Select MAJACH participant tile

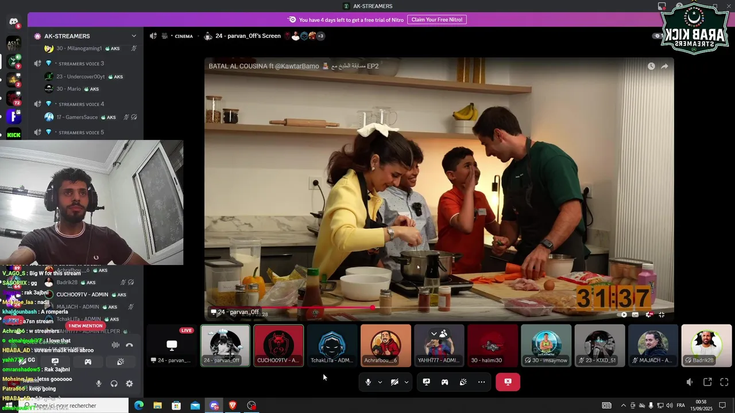point(652,345)
